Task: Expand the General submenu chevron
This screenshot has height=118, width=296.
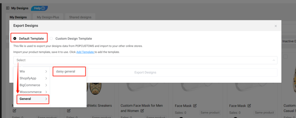Action: coord(46,99)
